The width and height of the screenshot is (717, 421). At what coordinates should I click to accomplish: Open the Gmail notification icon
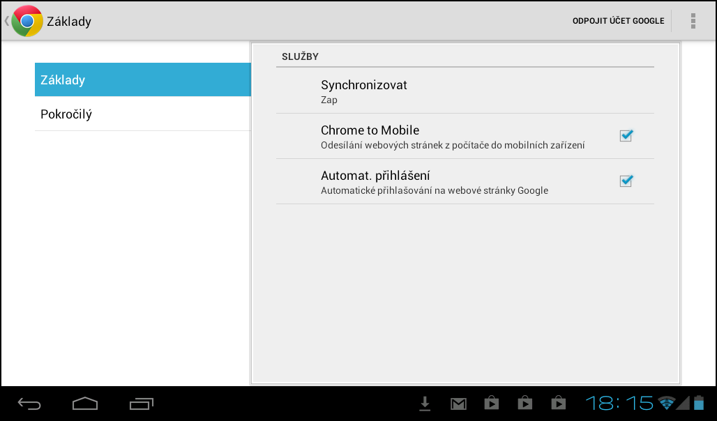[x=458, y=403]
